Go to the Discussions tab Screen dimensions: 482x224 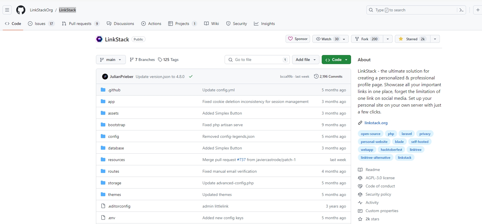pos(120,24)
